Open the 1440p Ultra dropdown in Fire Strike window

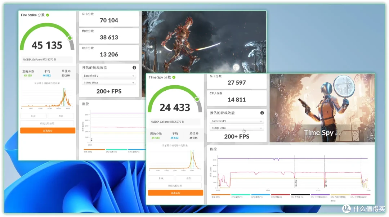(109, 82)
